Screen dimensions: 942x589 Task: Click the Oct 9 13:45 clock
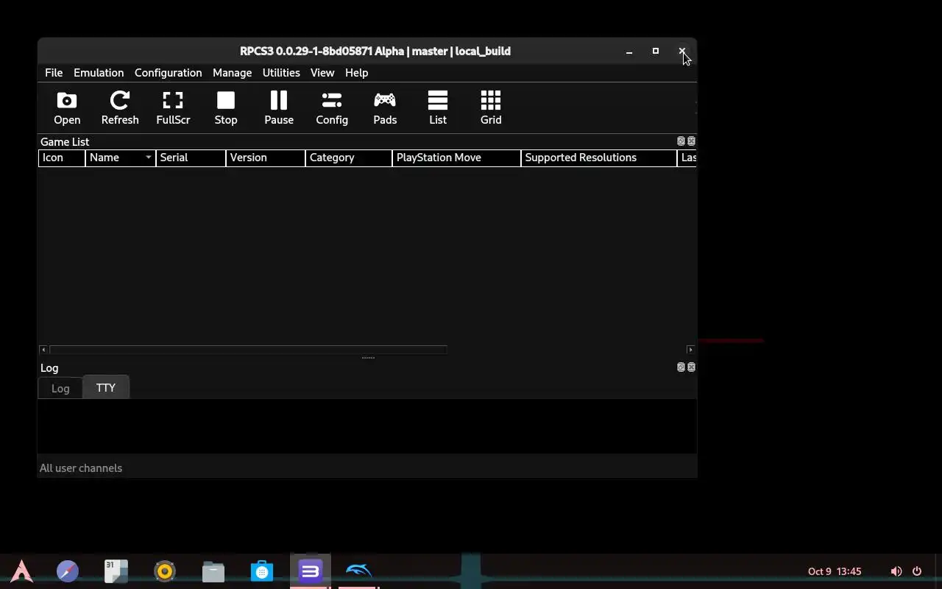pos(835,571)
